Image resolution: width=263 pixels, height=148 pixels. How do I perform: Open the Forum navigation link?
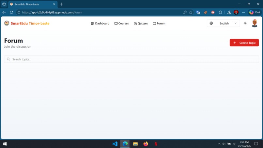coord(159,23)
